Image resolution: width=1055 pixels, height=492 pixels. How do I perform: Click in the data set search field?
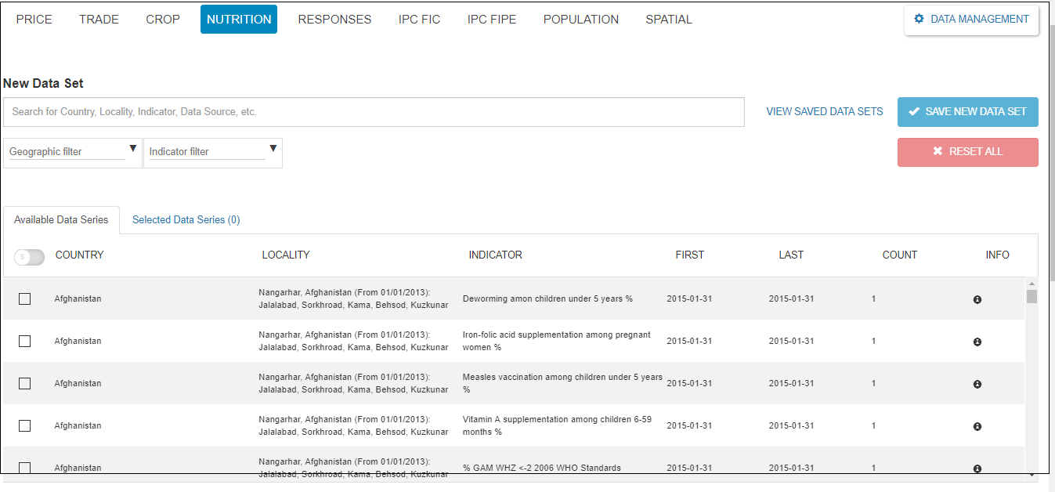(x=373, y=112)
